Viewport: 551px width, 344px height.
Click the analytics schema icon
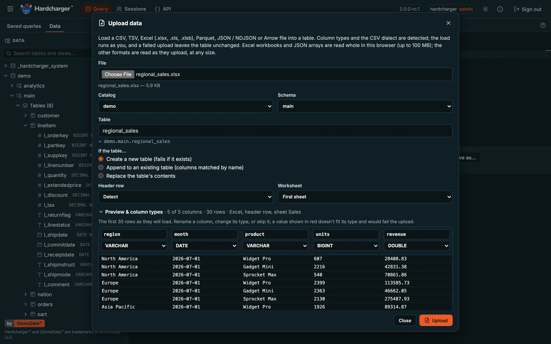[x=19, y=86]
